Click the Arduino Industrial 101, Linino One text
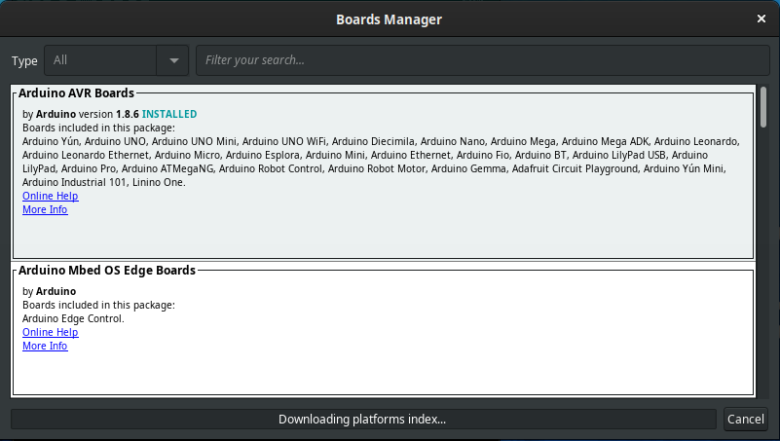Viewport: 780px width, 441px height. click(104, 182)
